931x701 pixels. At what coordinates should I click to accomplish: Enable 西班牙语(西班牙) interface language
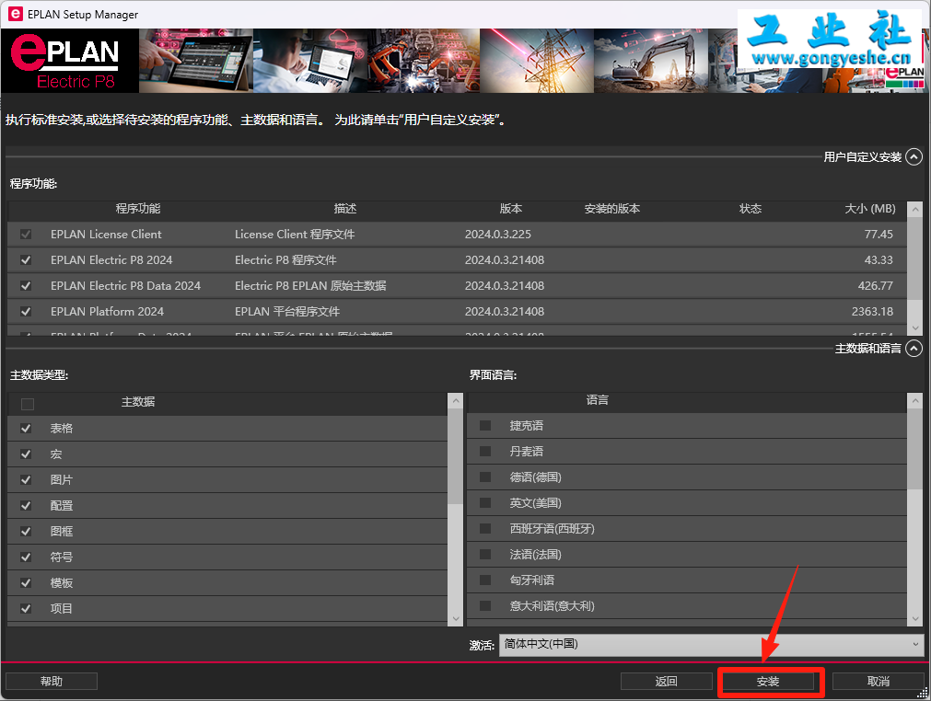485,528
